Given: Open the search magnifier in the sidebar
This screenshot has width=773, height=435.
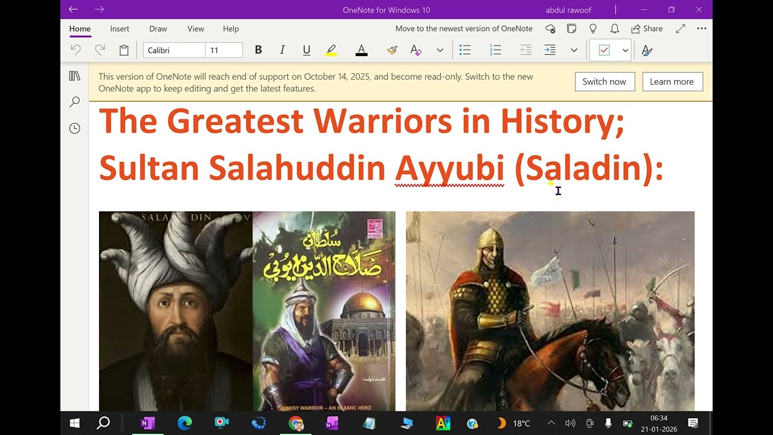Looking at the screenshot, I should pyautogui.click(x=74, y=102).
